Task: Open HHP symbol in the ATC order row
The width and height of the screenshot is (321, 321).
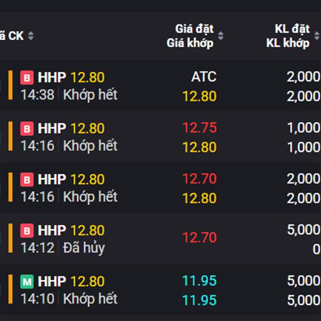Action: tap(52, 78)
